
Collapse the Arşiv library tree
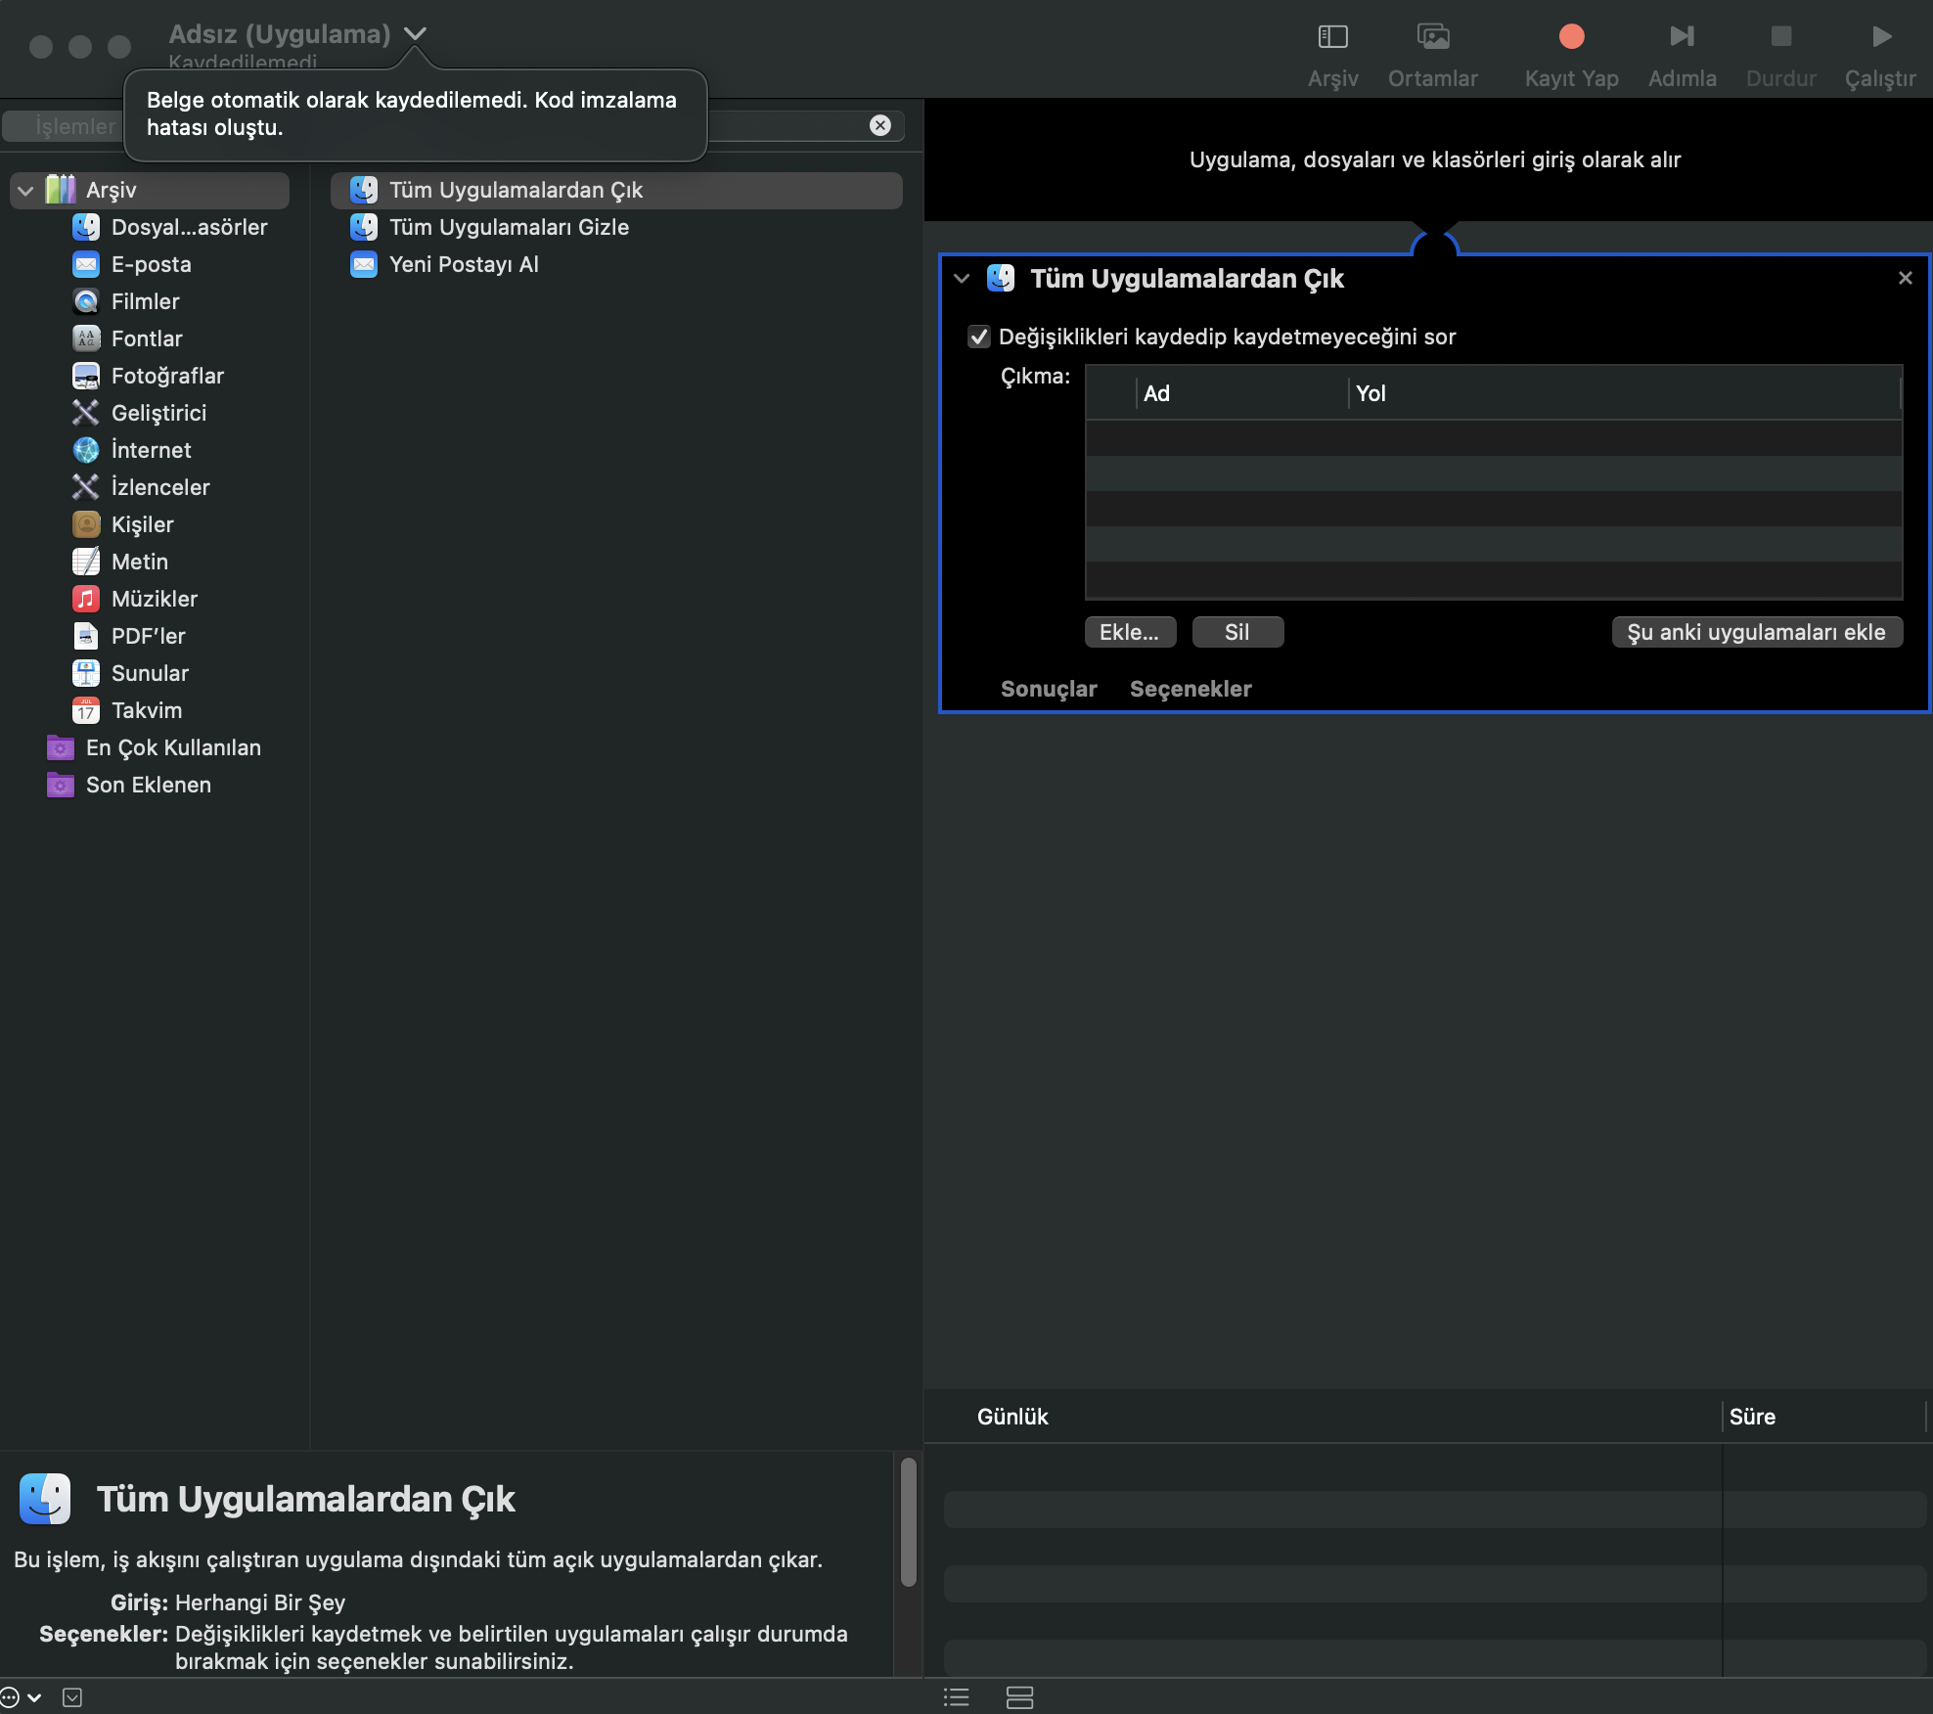pos(25,190)
